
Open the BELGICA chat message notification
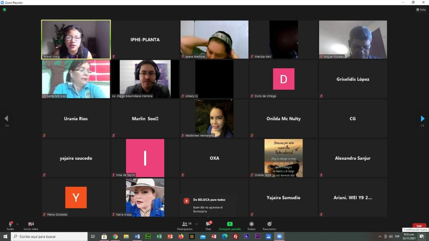tap(209, 205)
